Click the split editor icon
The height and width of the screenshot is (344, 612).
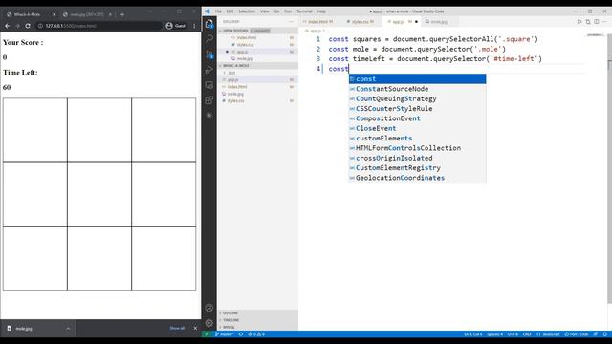[x=597, y=22]
